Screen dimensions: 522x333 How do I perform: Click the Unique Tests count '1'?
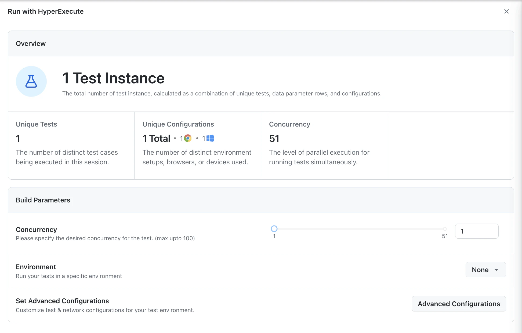[18, 139]
